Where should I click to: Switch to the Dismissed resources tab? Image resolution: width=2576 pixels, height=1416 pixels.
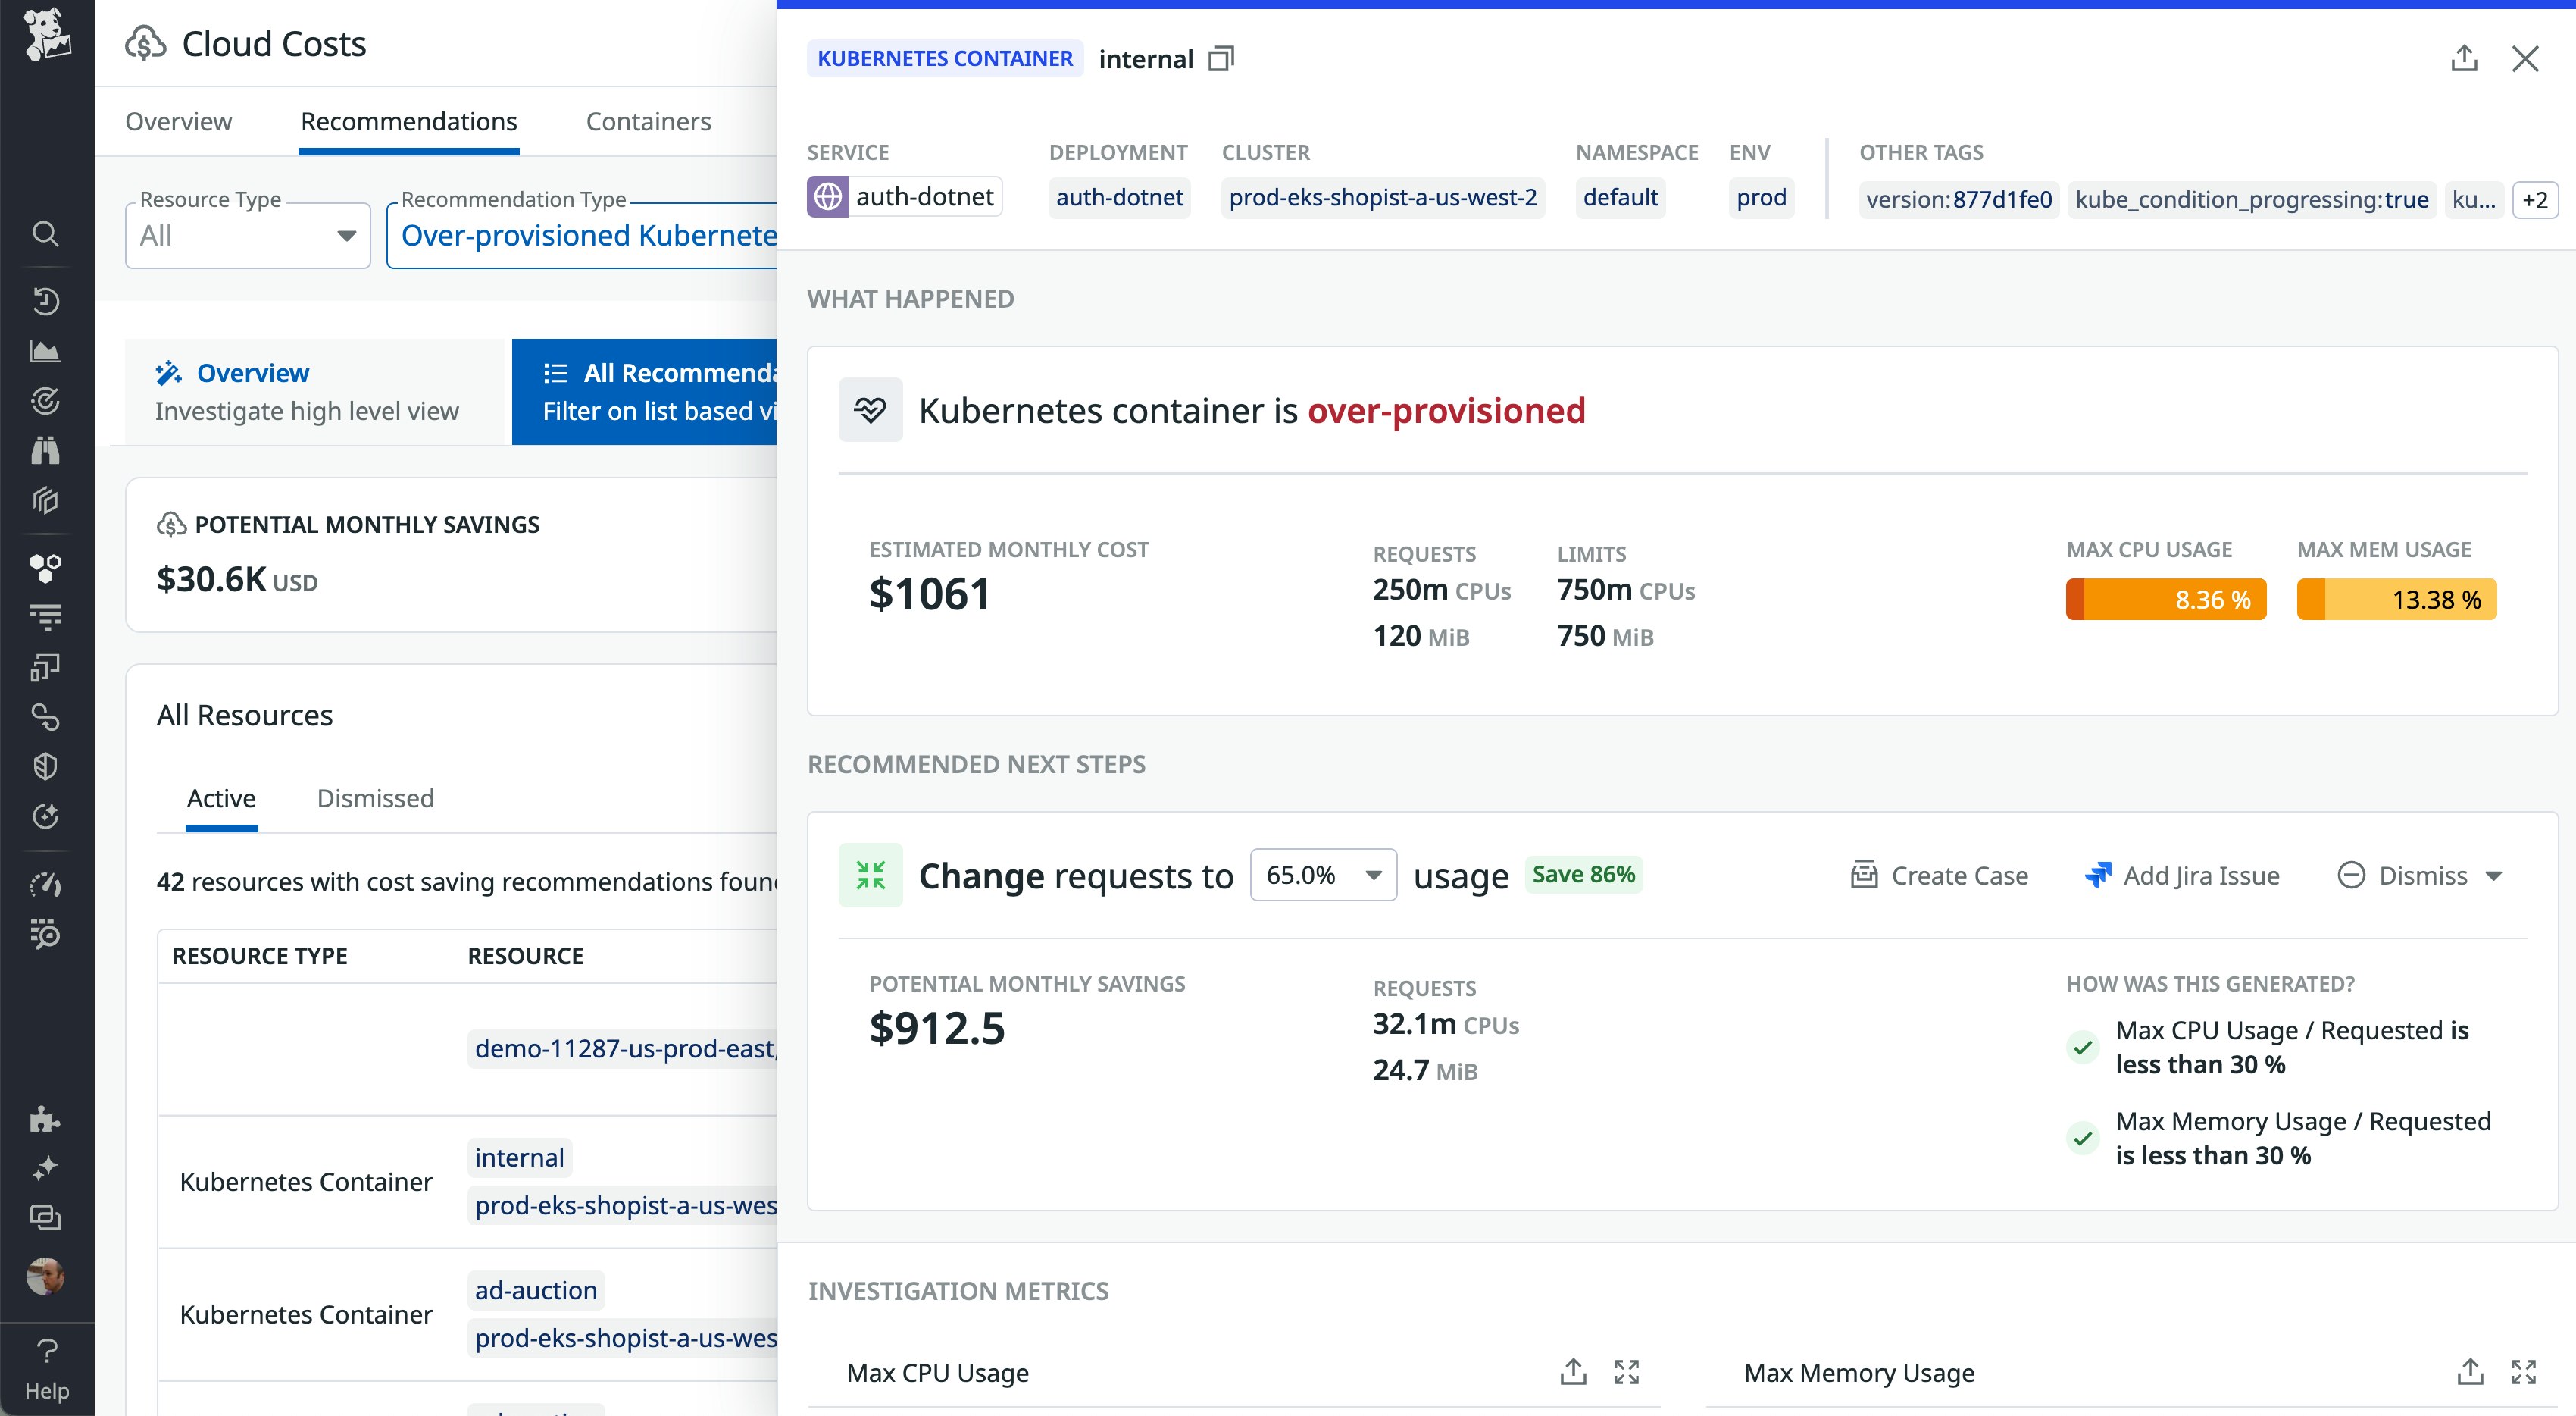pyautogui.click(x=375, y=797)
